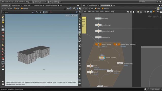Screen dimensions: 162x91
Task: Expand the network editor path history dropdown
Action: tap(155, 8)
